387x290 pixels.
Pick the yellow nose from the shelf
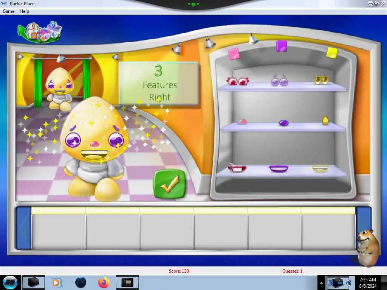coord(325,120)
